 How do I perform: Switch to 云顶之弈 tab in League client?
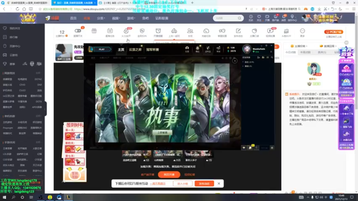[135, 50]
